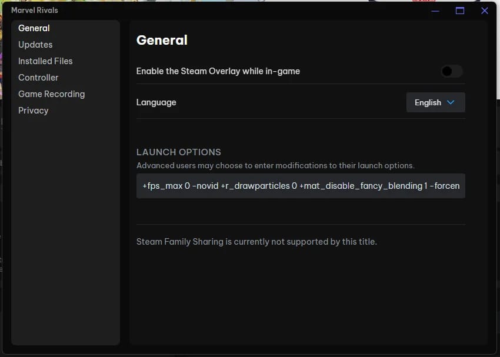The image size is (500, 357).
Task: Click the Marvel Rivals window title
Action: click(35, 10)
